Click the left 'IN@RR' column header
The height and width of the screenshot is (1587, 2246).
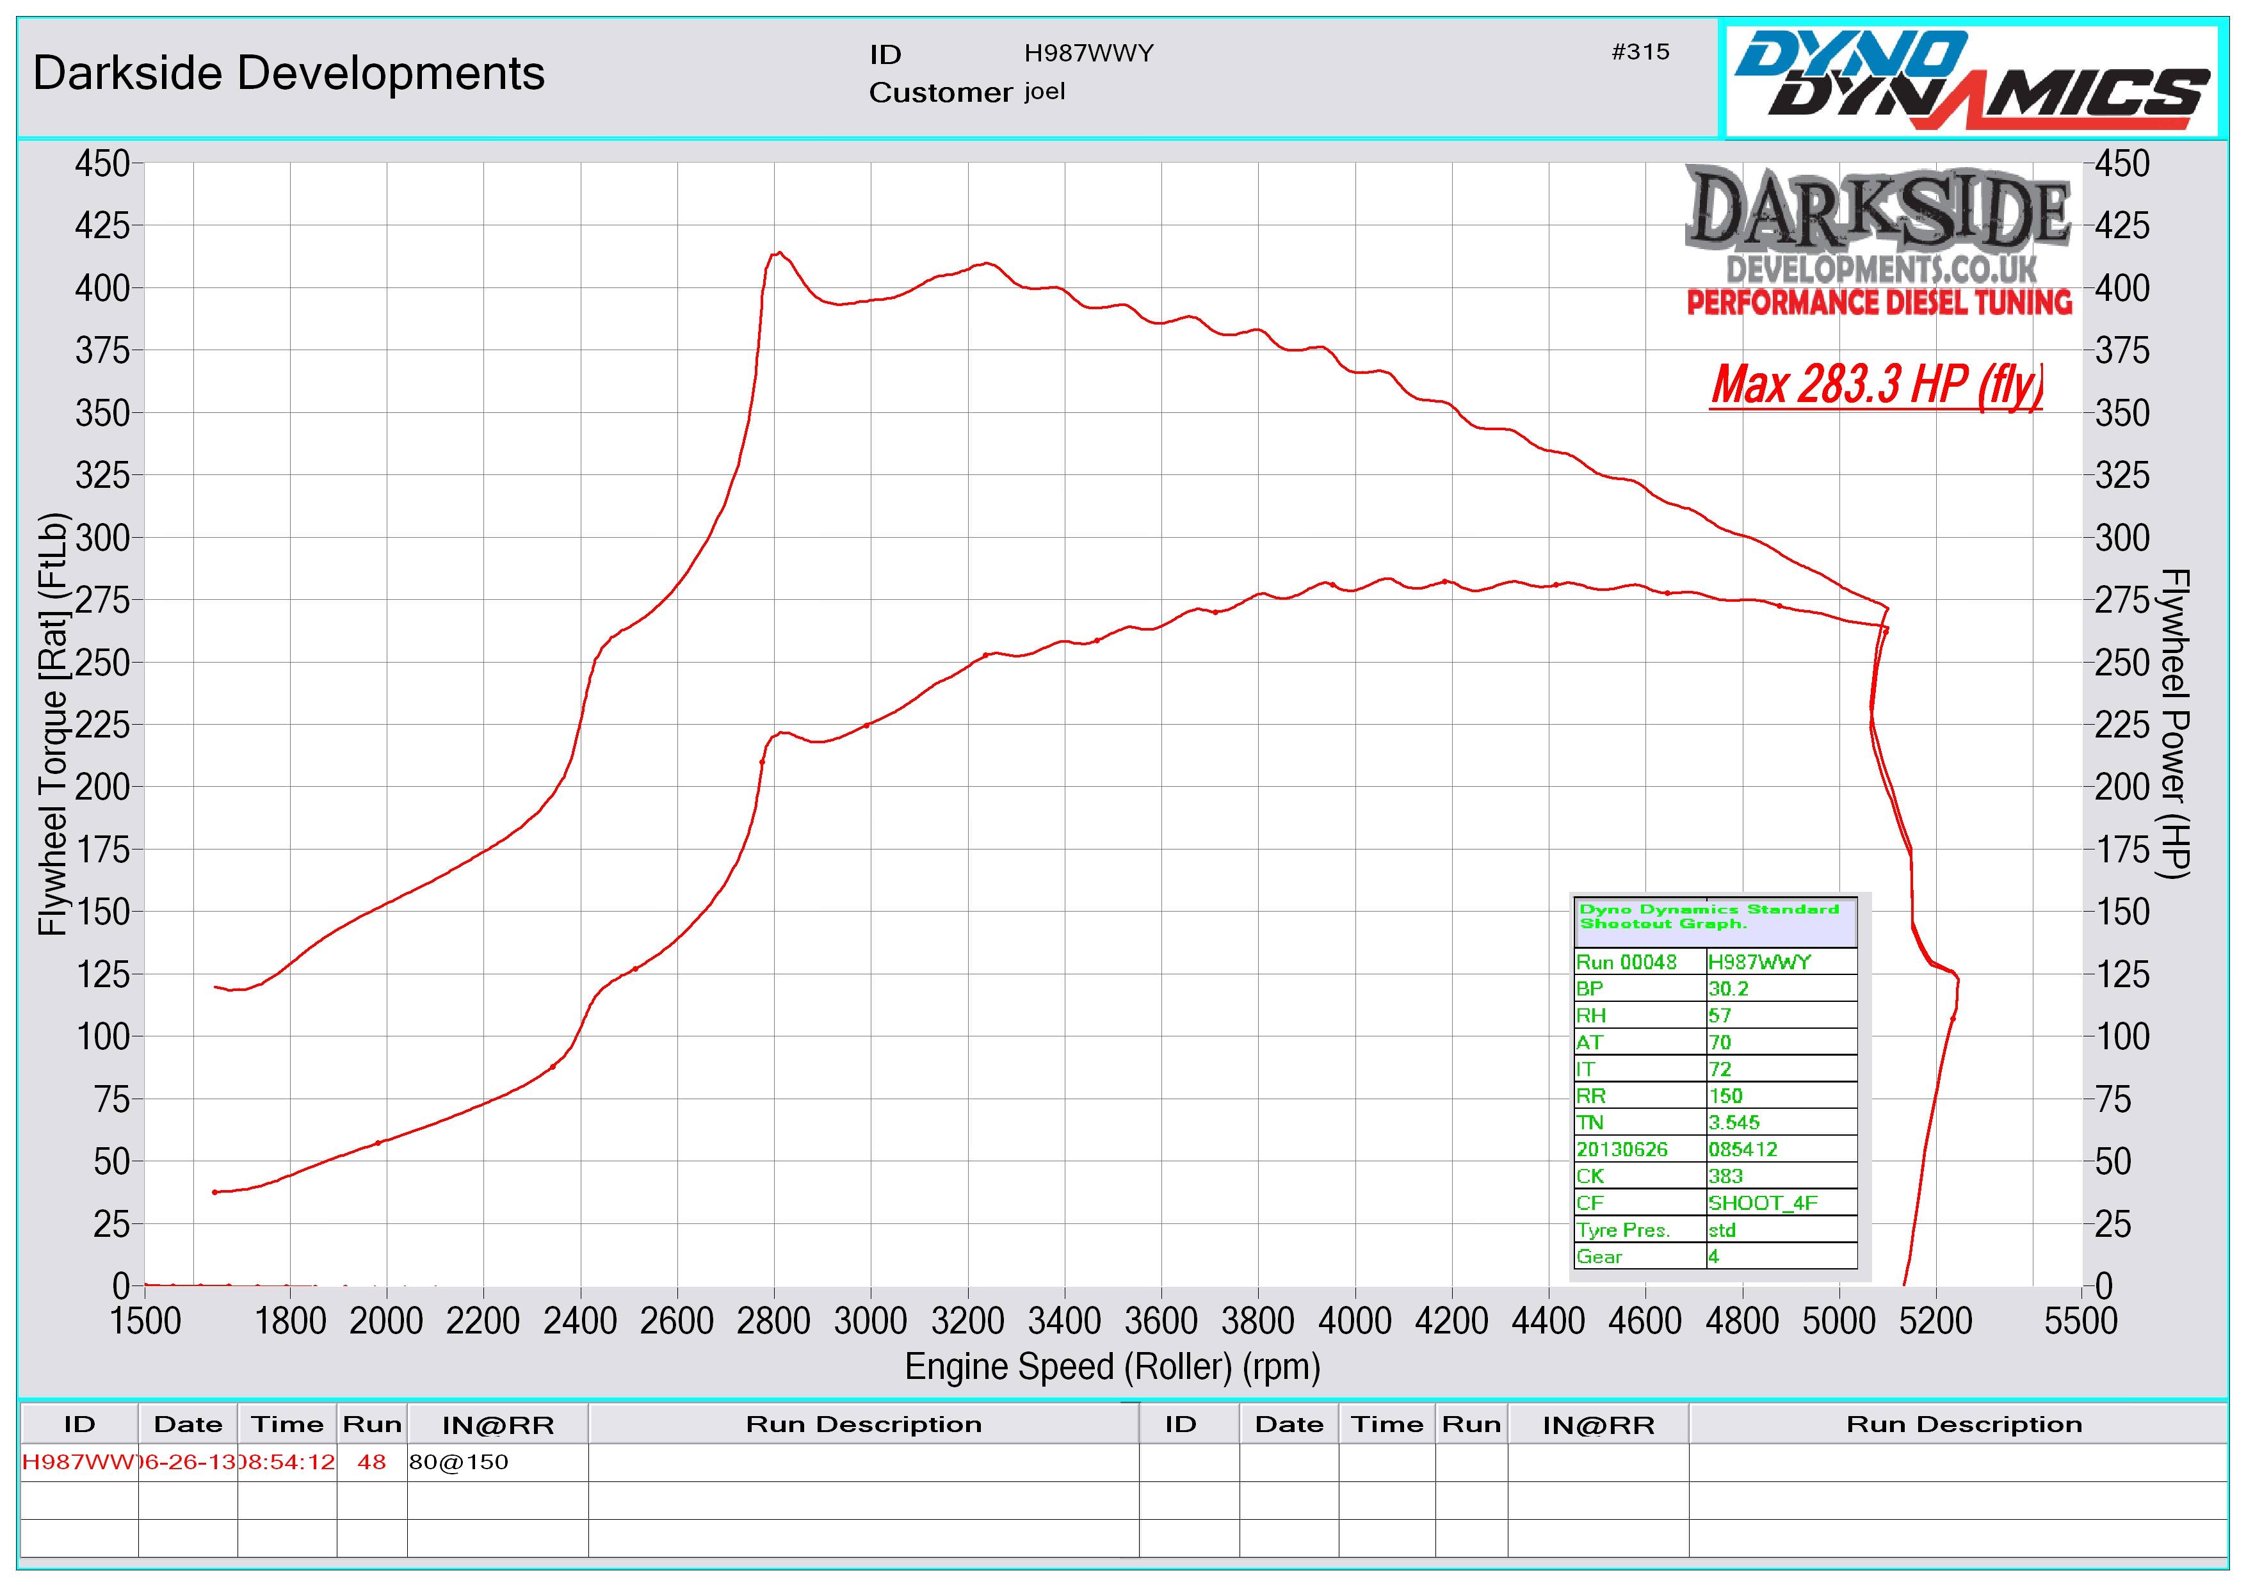click(498, 1426)
